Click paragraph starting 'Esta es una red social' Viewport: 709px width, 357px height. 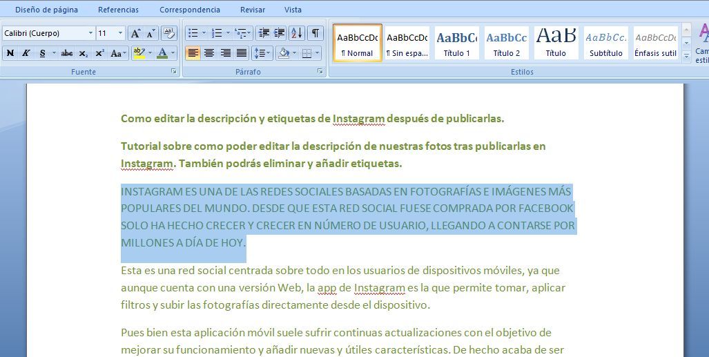tap(343, 288)
